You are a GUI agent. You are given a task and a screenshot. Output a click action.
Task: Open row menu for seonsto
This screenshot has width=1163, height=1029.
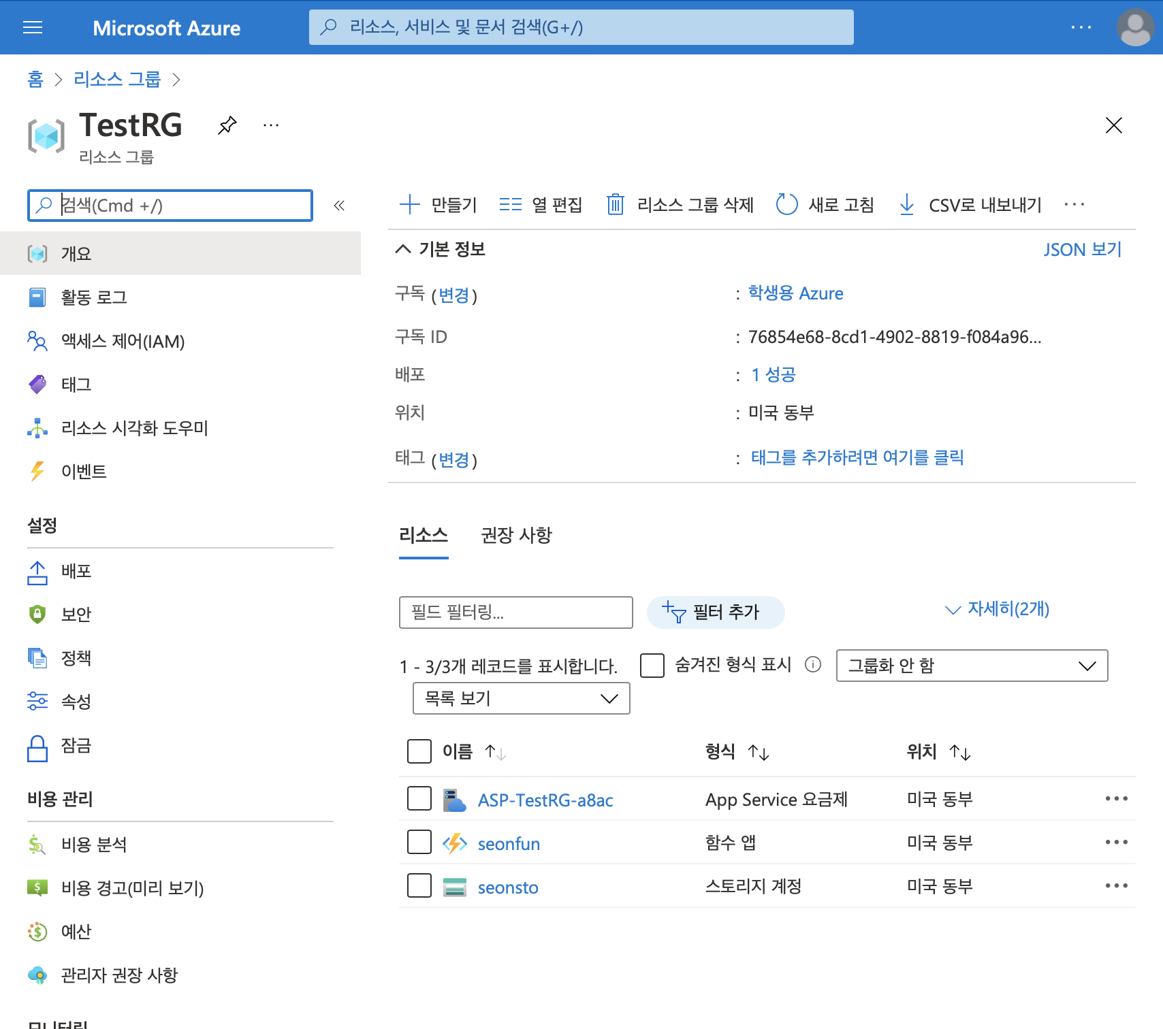pos(1117,885)
